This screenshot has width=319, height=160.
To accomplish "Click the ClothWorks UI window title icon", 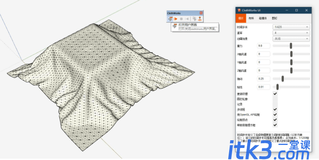I will 239,10.
